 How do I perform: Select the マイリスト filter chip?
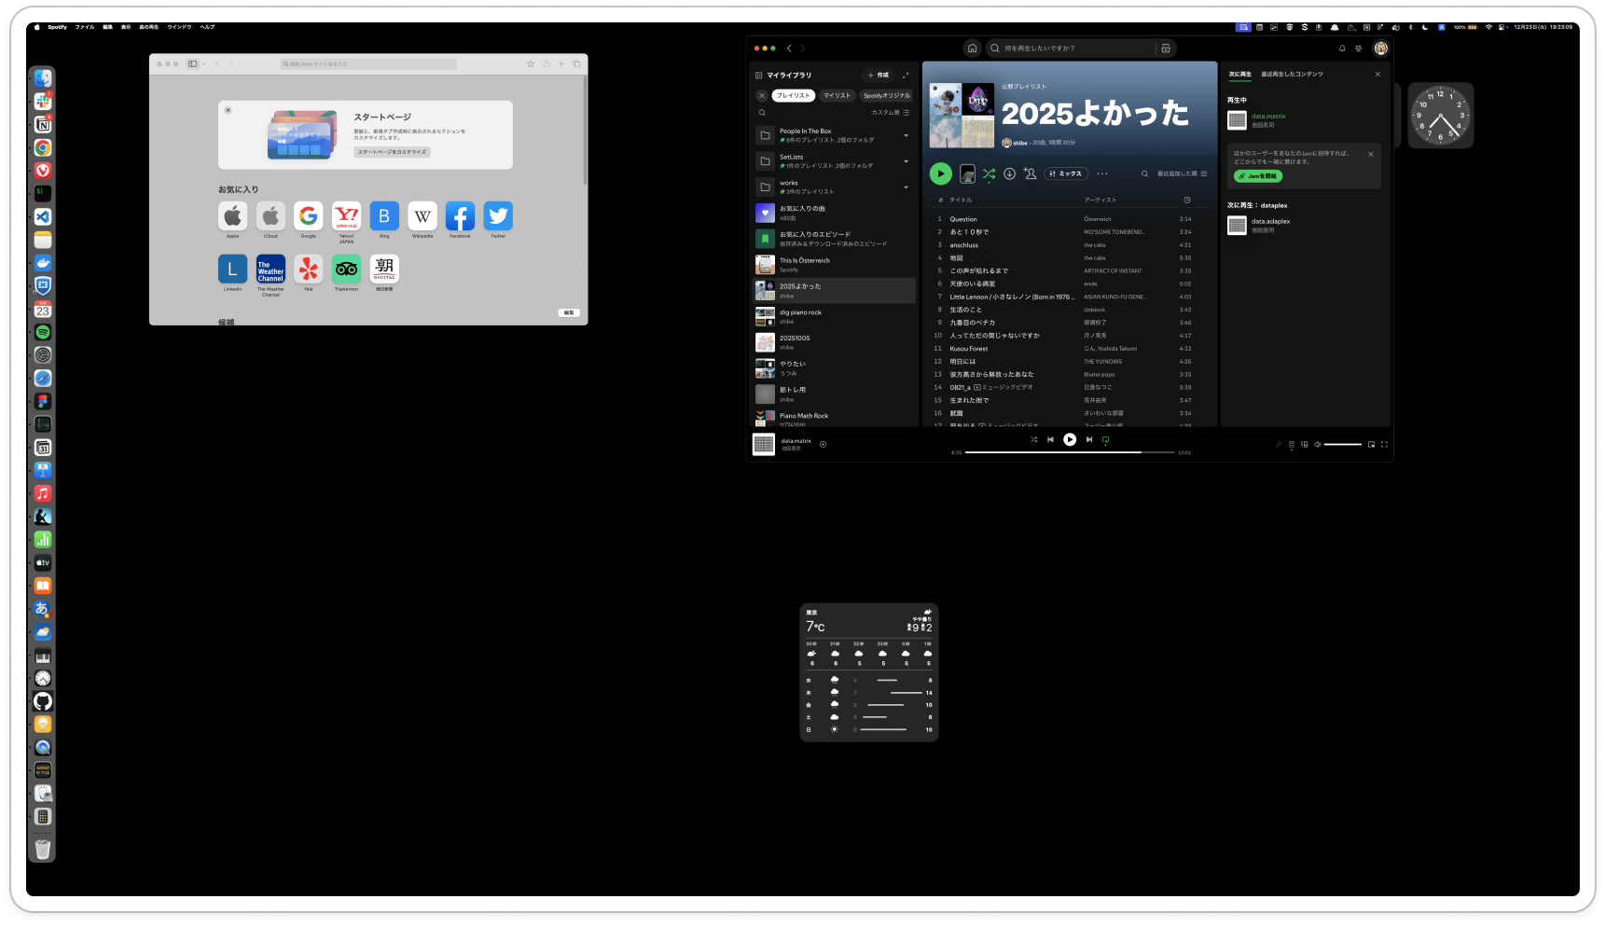[838, 95]
